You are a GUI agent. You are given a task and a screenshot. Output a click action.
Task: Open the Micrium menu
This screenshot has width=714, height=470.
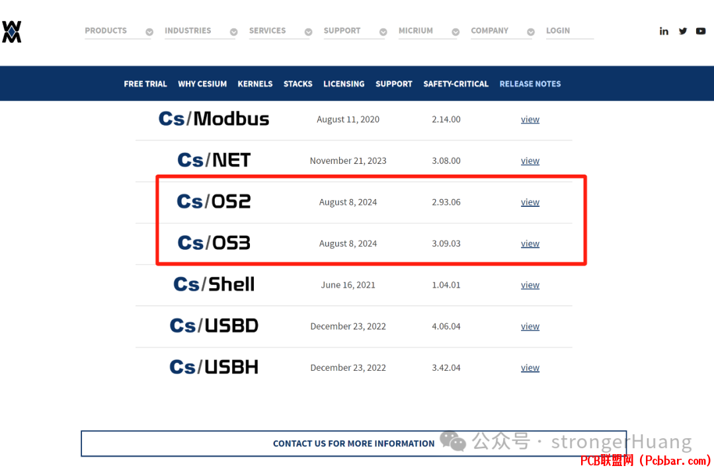click(416, 30)
